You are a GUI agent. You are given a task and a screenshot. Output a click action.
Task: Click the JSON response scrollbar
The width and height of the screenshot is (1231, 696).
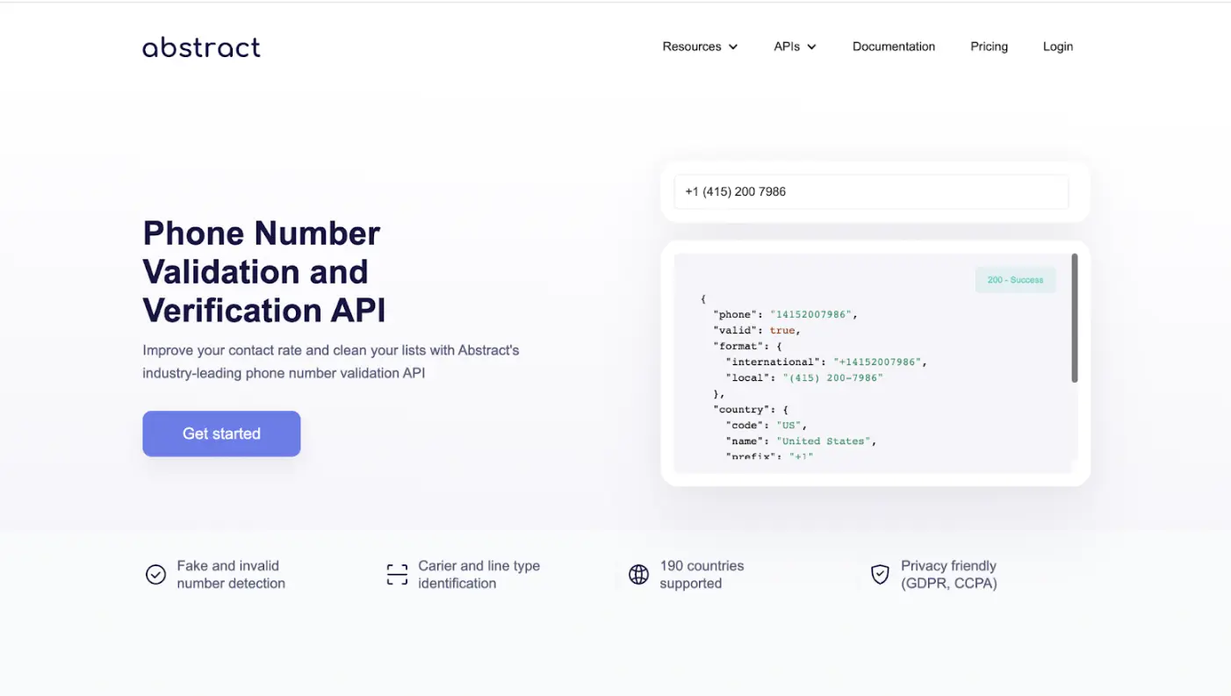pos(1075,318)
